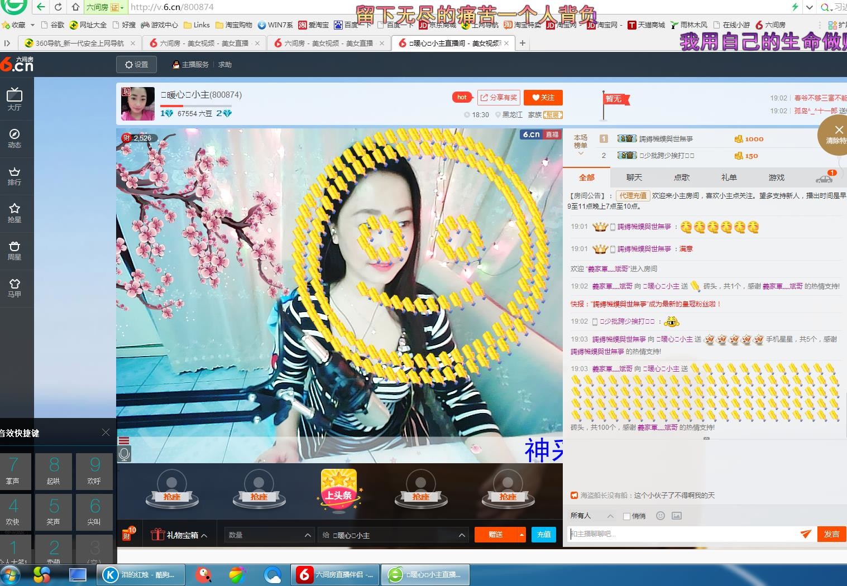Screen dimensions: 847x586
Task: Switch to the 全部 chat tab
Action: click(x=587, y=177)
